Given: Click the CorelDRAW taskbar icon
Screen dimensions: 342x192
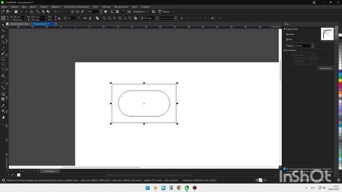Looking at the screenshot, I should [186, 188].
